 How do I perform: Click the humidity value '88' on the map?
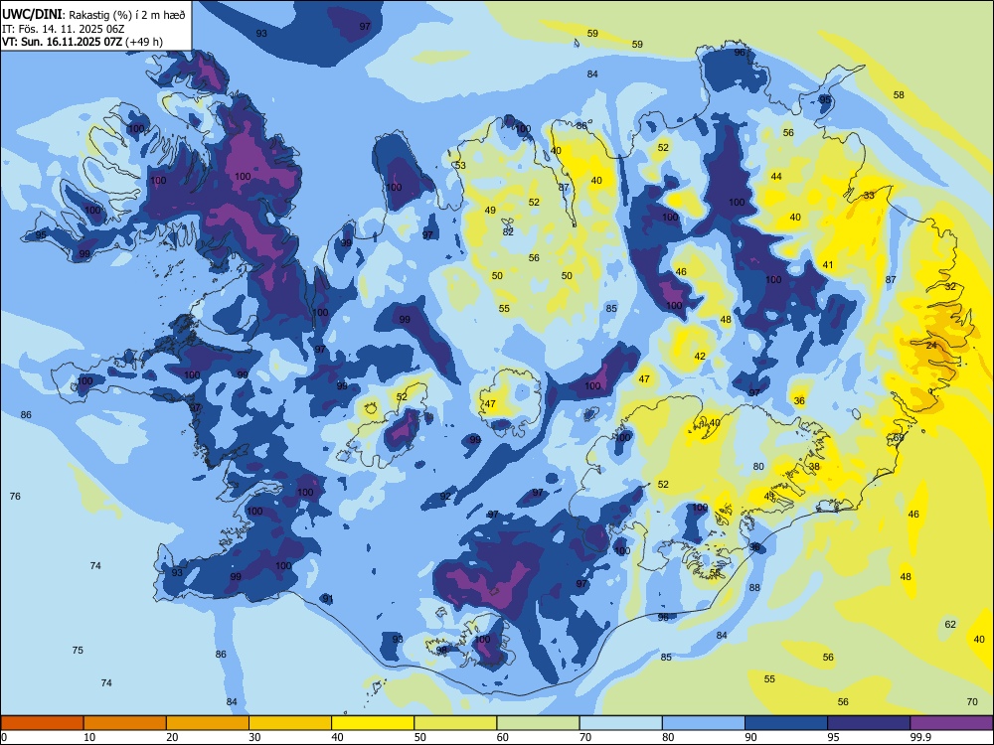[754, 587]
